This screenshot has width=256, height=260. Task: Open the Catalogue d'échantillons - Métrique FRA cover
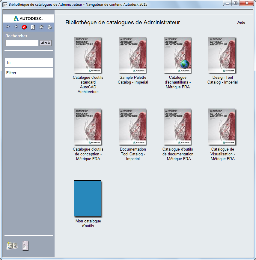point(177,55)
